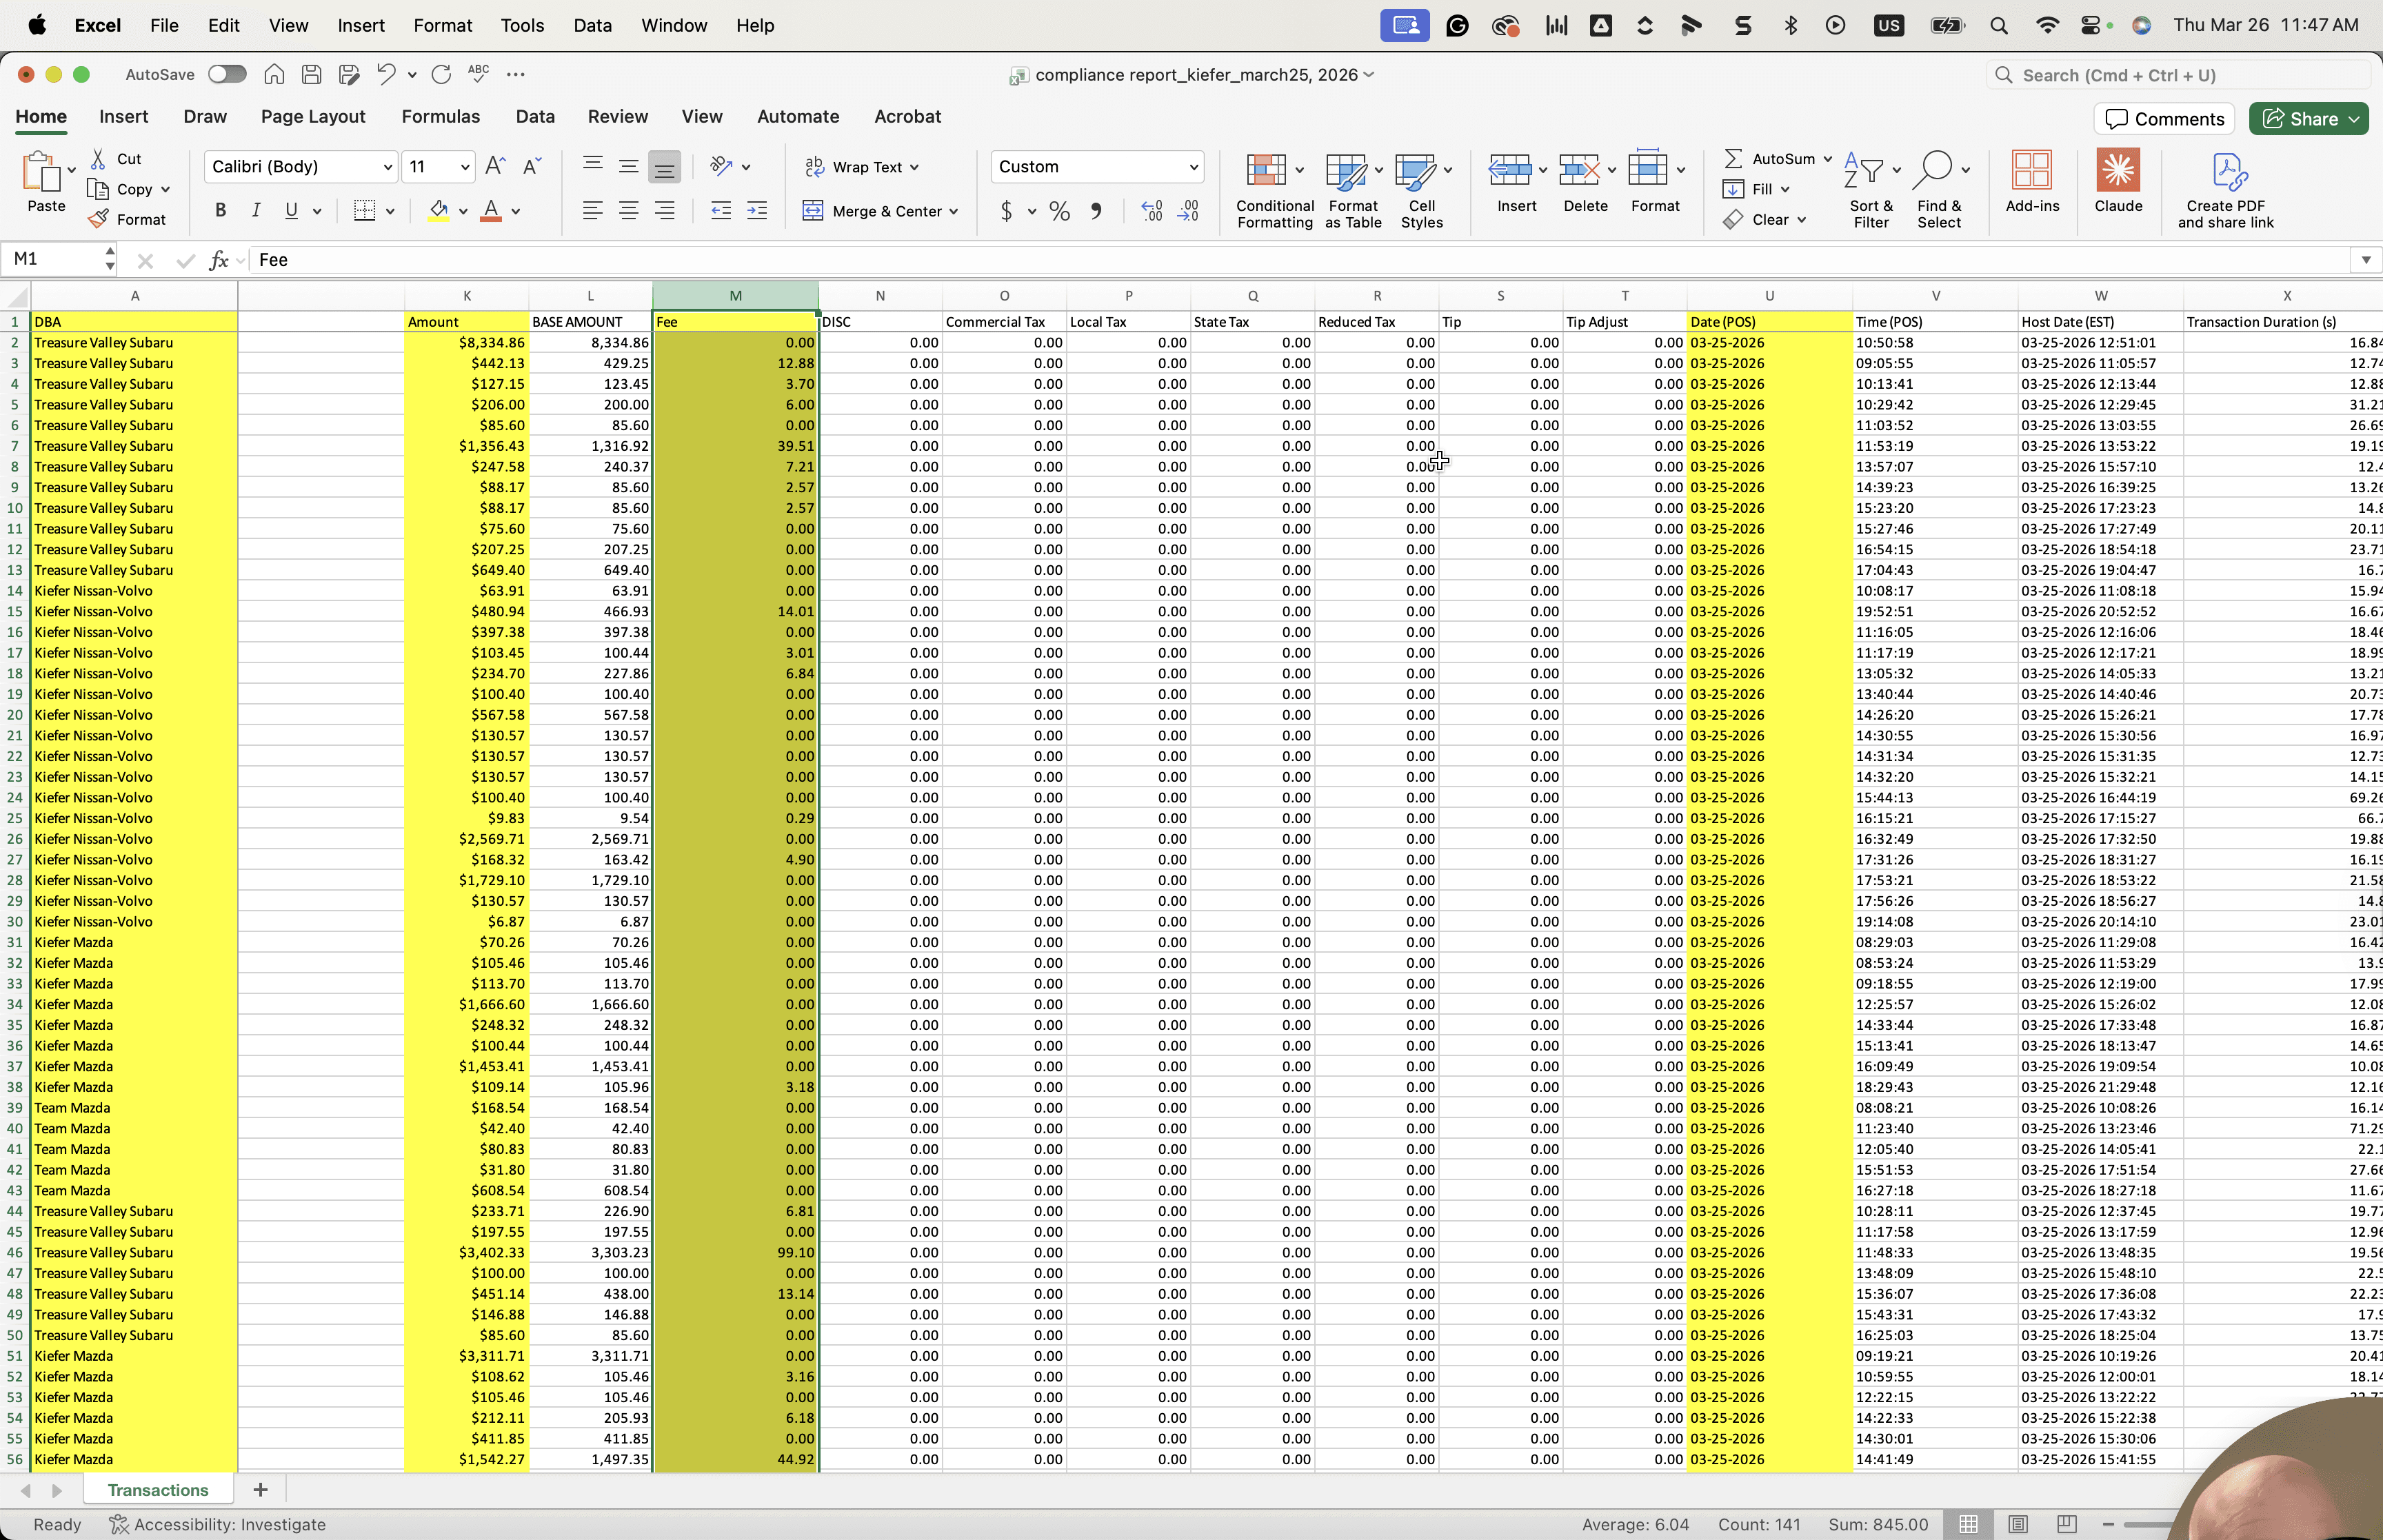Click the Insert Function fx icon
The image size is (2383, 1540).
219,260
